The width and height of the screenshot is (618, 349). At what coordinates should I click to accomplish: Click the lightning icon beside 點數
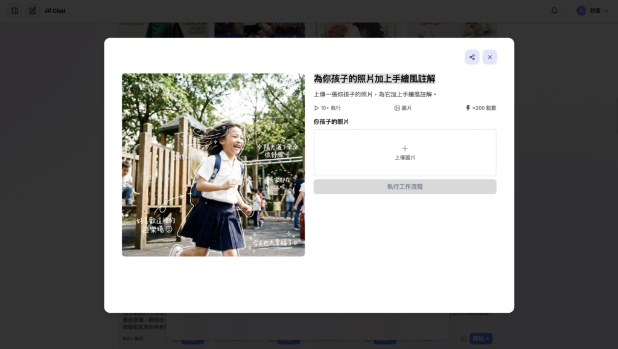468,108
